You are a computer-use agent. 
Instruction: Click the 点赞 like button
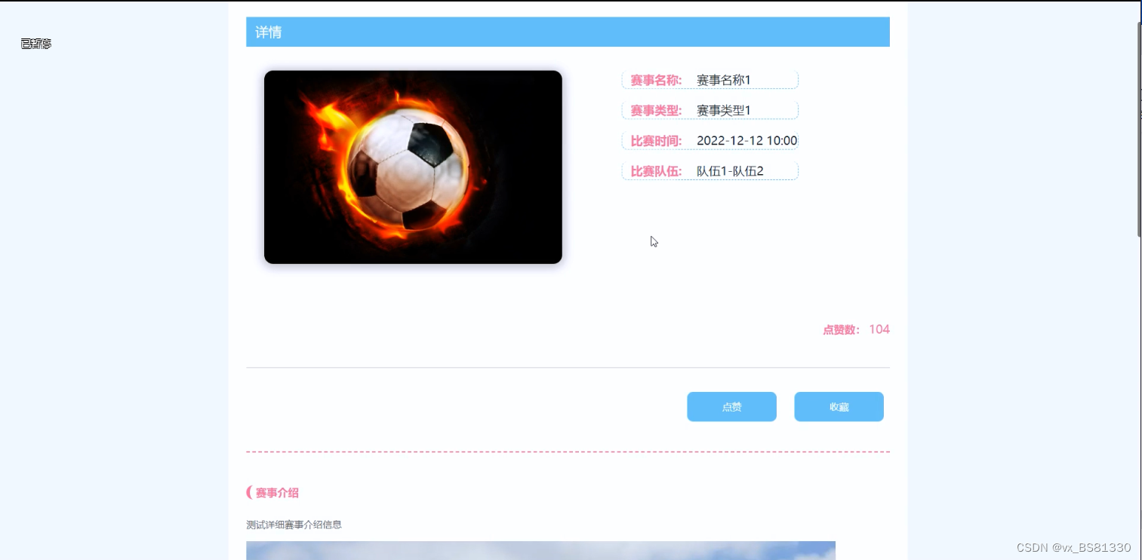tap(731, 407)
